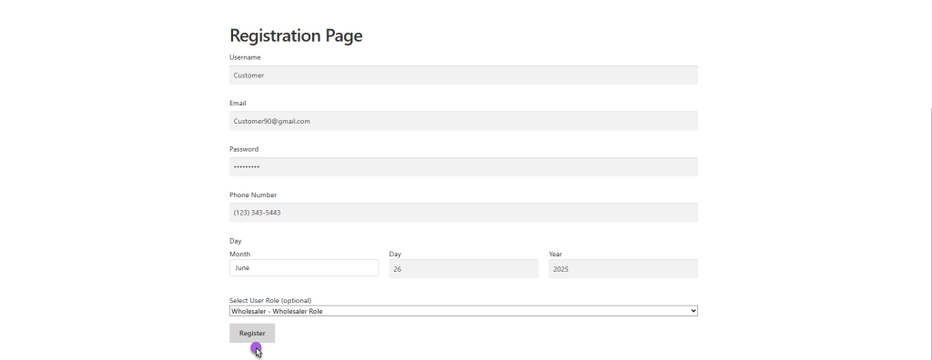Click the Username label text
The height and width of the screenshot is (360, 932).
point(245,57)
